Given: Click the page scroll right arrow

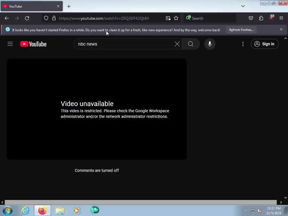Looking at the screenshot, I should [281, 202].
